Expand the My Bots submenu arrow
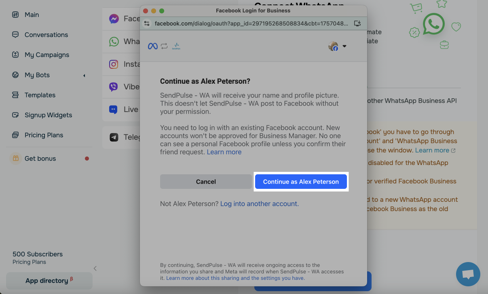The width and height of the screenshot is (488, 294). coord(84,75)
